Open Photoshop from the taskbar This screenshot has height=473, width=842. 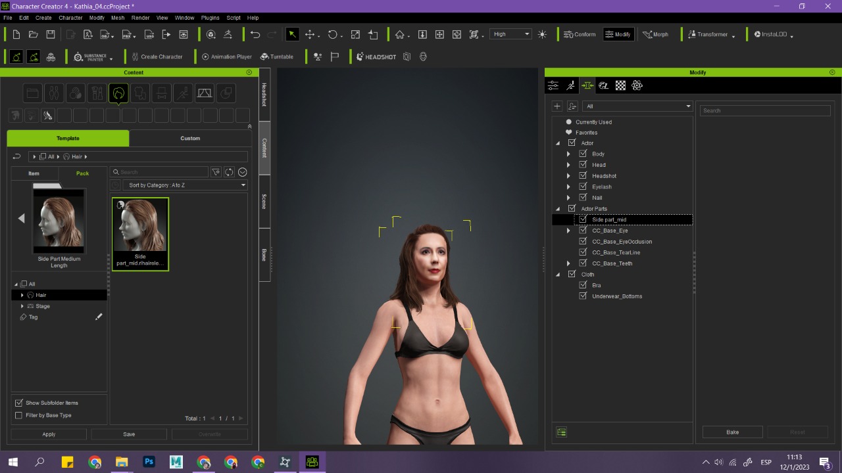tap(149, 462)
